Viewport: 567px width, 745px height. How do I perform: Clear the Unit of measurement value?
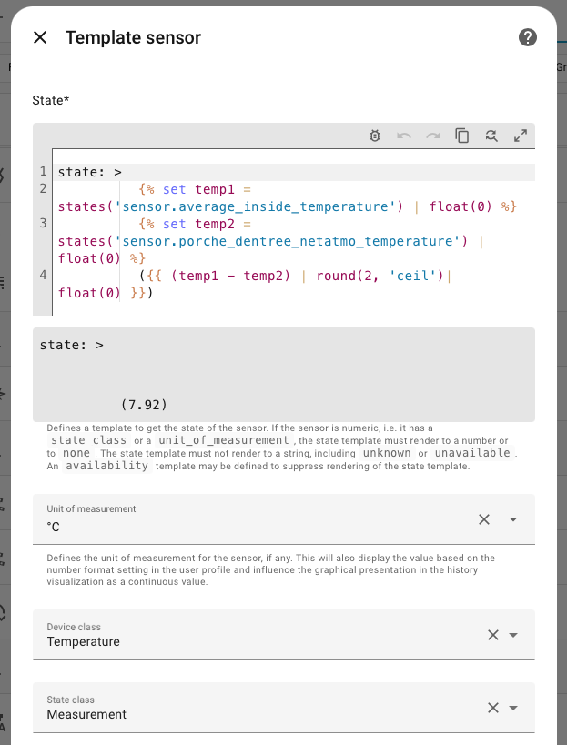coord(484,519)
